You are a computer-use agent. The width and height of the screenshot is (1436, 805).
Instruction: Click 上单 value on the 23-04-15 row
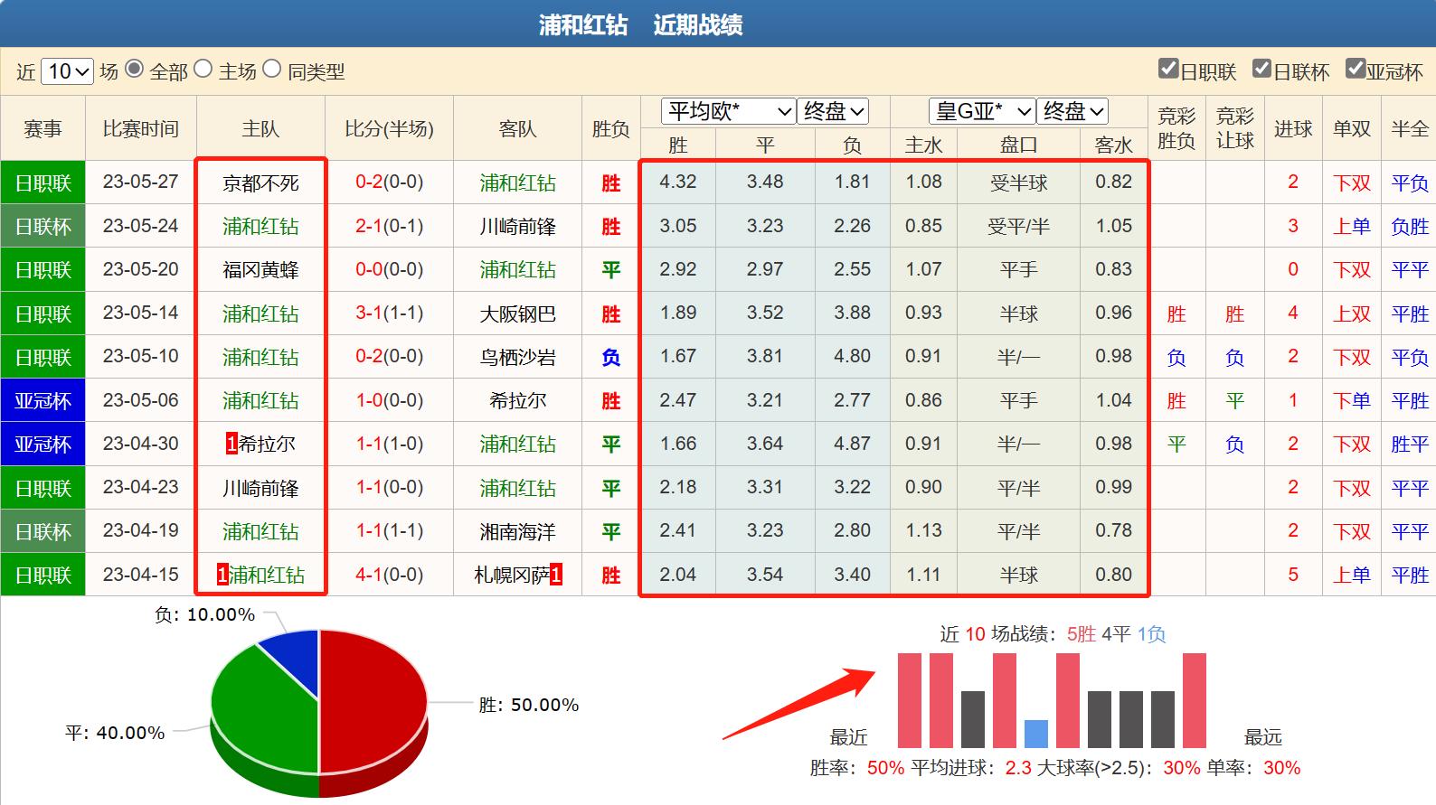1352,575
